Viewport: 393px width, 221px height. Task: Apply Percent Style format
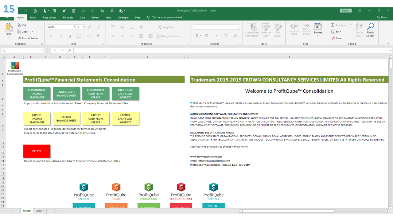(207, 36)
